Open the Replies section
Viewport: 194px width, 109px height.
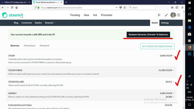tap(38, 23)
